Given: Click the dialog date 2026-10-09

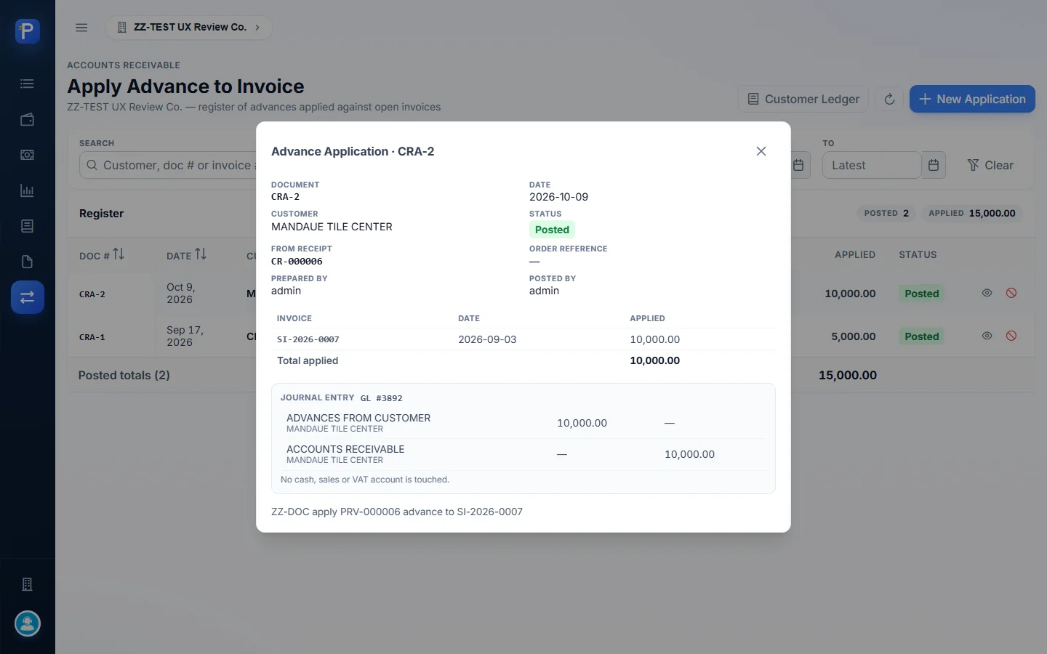Looking at the screenshot, I should click(x=558, y=197).
